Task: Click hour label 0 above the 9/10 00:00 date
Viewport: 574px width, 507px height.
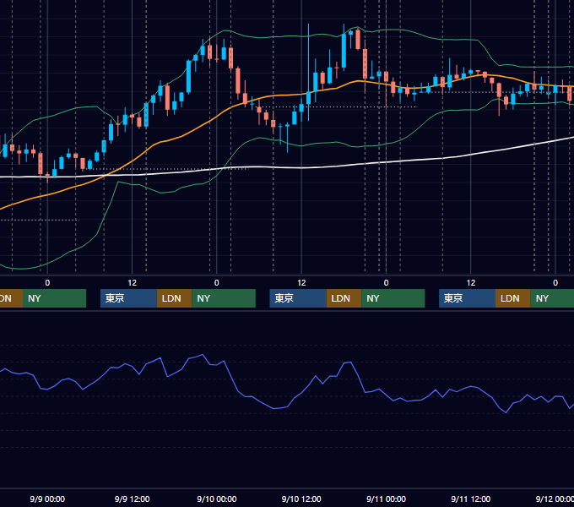Action: tap(217, 283)
